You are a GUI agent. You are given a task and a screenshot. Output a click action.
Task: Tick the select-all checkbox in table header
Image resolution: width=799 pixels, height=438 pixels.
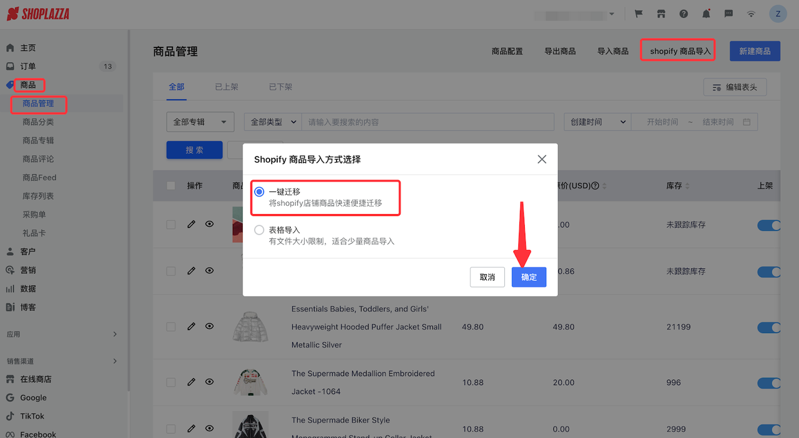(x=170, y=185)
